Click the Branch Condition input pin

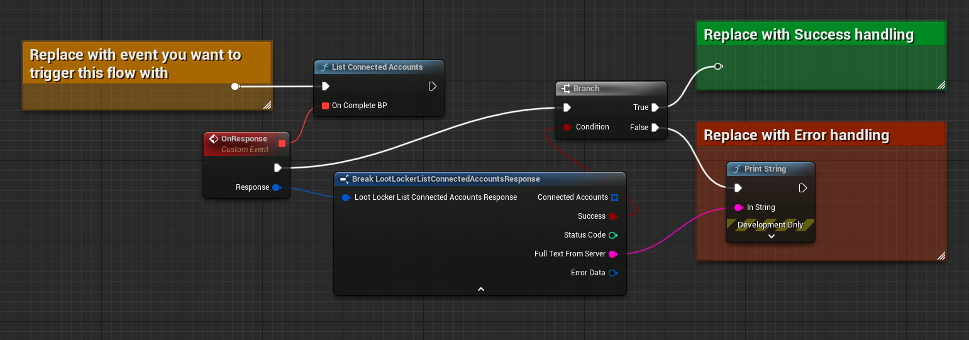pos(567,127)
